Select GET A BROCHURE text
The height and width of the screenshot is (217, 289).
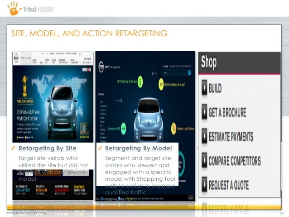[227, 112]
